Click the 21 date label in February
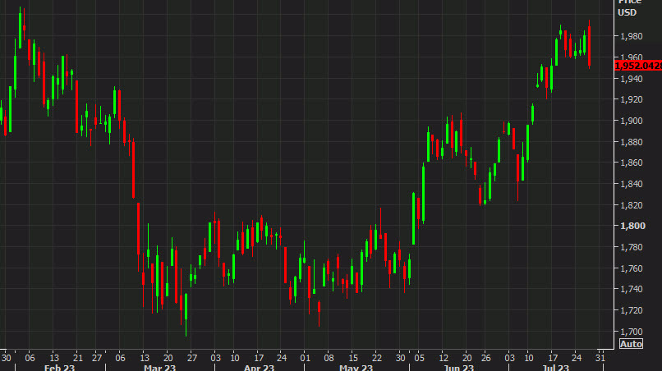662x371 pixels. 78,358
